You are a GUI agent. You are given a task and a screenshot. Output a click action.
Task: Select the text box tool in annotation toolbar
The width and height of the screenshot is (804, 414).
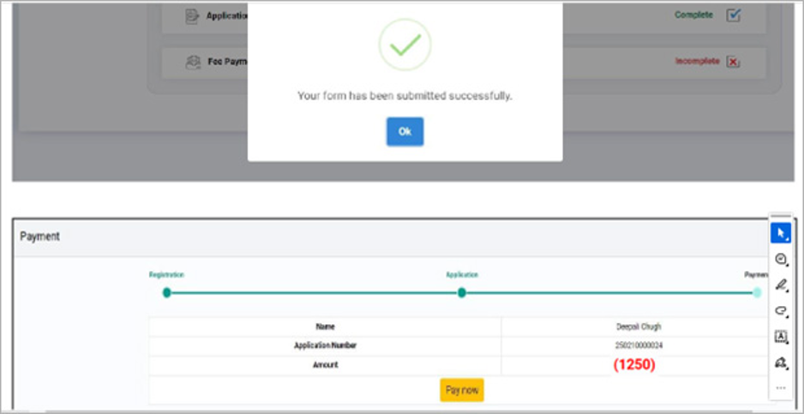[x=780, y=337]
